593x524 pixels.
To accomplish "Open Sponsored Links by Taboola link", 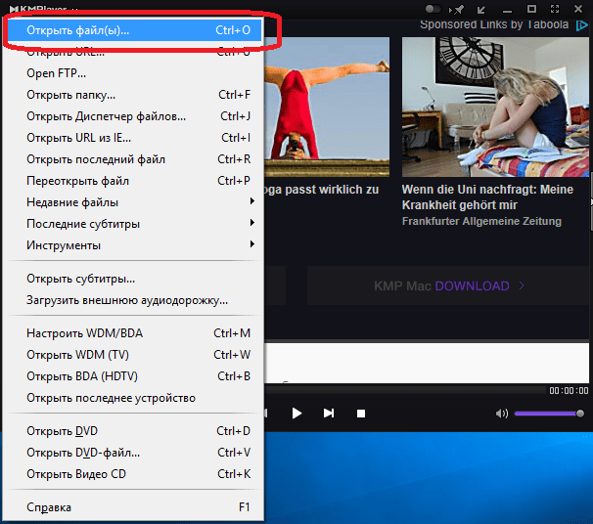I will pos(494,24).
